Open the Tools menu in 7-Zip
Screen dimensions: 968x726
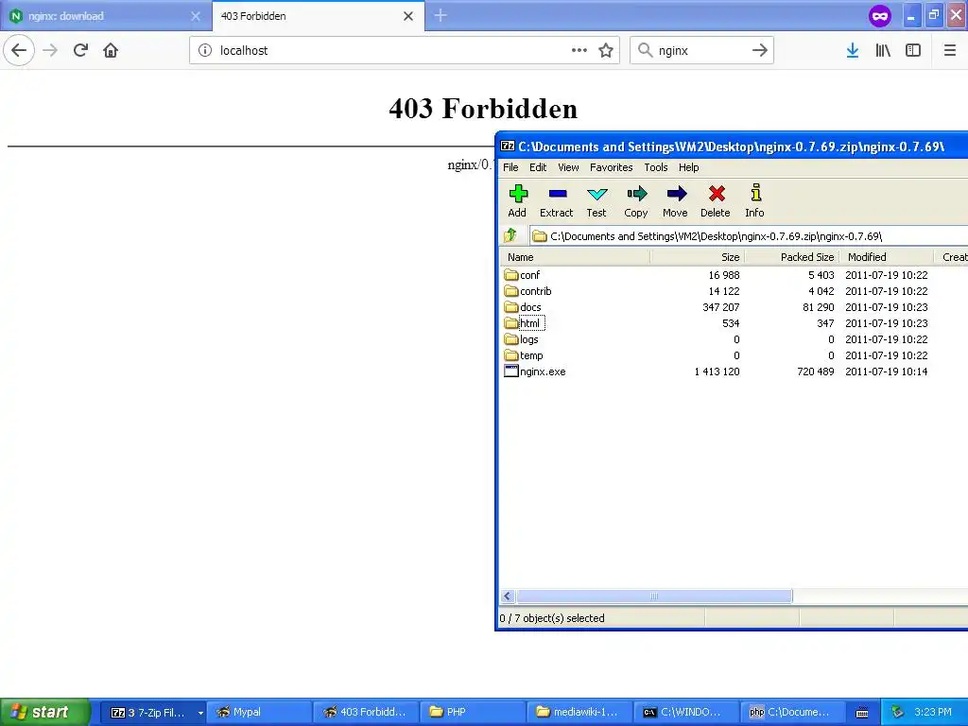[x=656, y=167]
